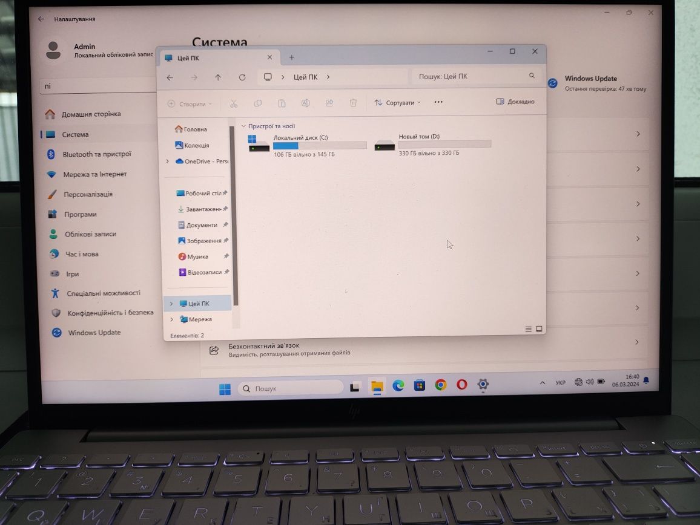Click chevron after Цей ПК in address bar
700x525 pixels.
click(328, 77)
